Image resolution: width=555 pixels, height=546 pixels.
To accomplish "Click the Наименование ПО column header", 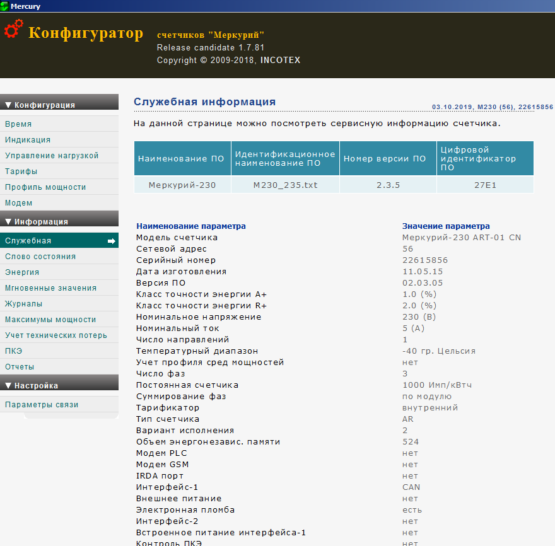I will pos(183,158).
